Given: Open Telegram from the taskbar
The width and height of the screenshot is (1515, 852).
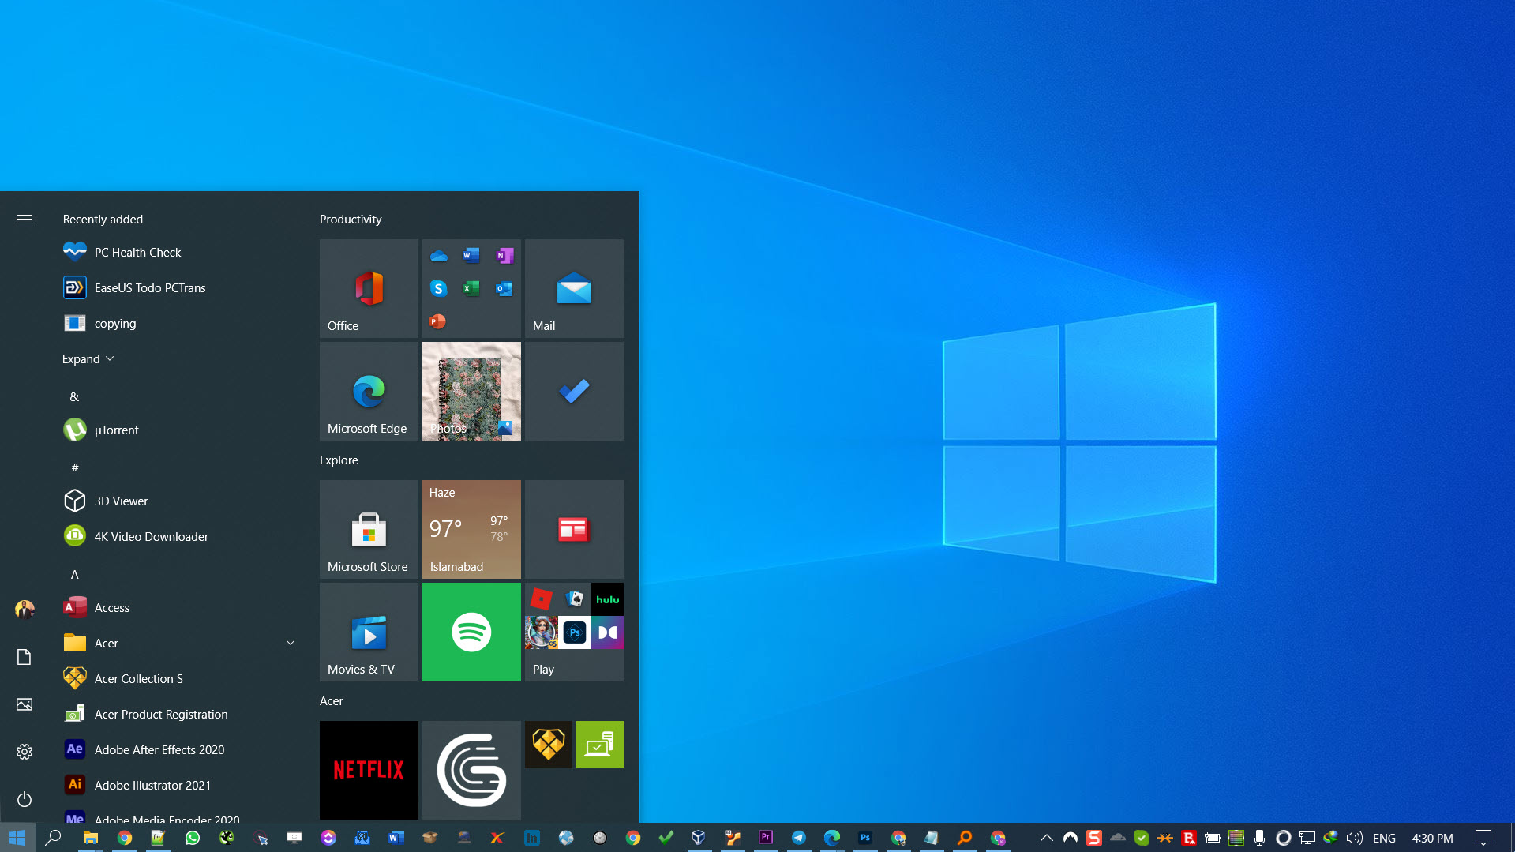Looking at the screenshot, I should tap(799, 838).
